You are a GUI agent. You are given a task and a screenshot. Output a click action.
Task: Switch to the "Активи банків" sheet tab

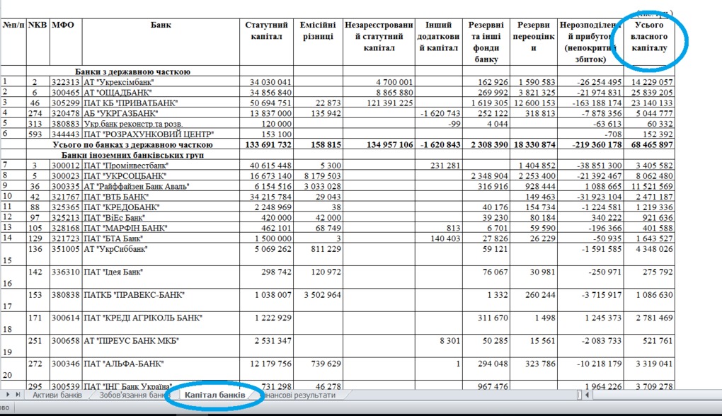(57, 395)
